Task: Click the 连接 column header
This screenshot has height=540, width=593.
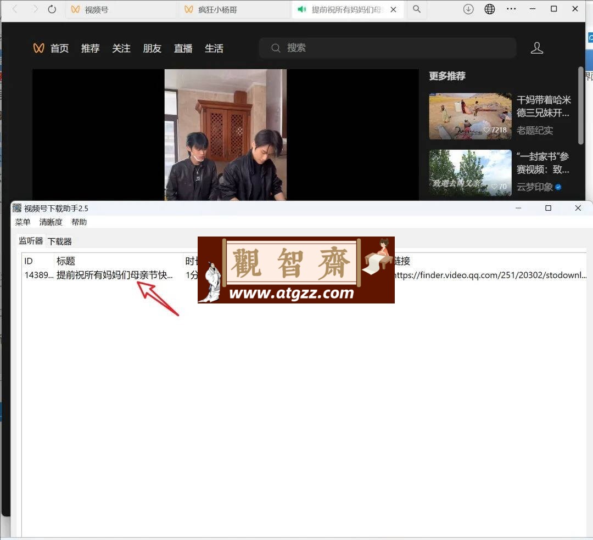Action: pos(402,261)
